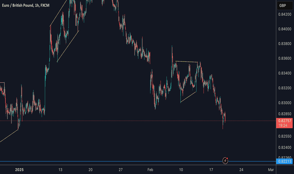Click the 0.84200 price axis label
This screenshot has width=294, height=174.
coord(285,14)
